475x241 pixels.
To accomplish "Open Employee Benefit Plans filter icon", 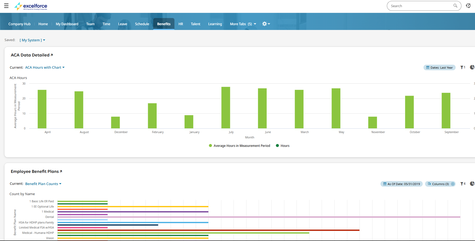I will coord(463,184).
